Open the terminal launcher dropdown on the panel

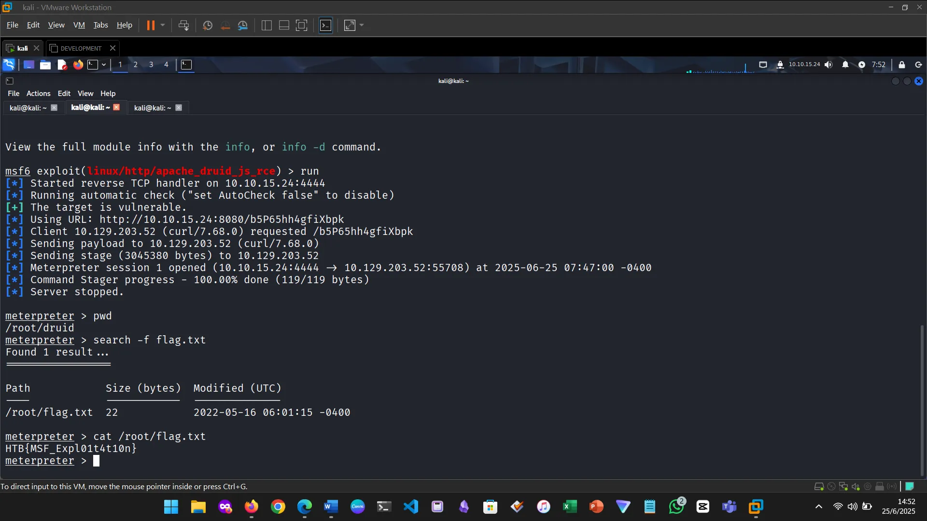point(104,65)
